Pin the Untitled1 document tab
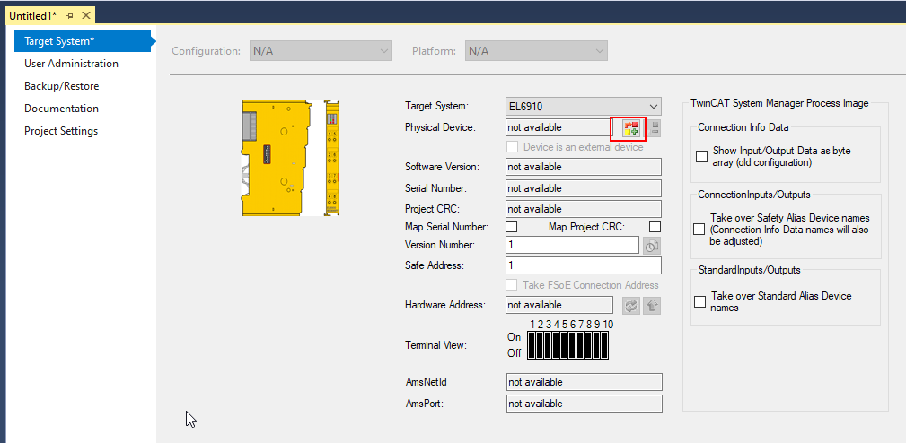Viewport: 906px width, 443px height. [x=70, y=15]
